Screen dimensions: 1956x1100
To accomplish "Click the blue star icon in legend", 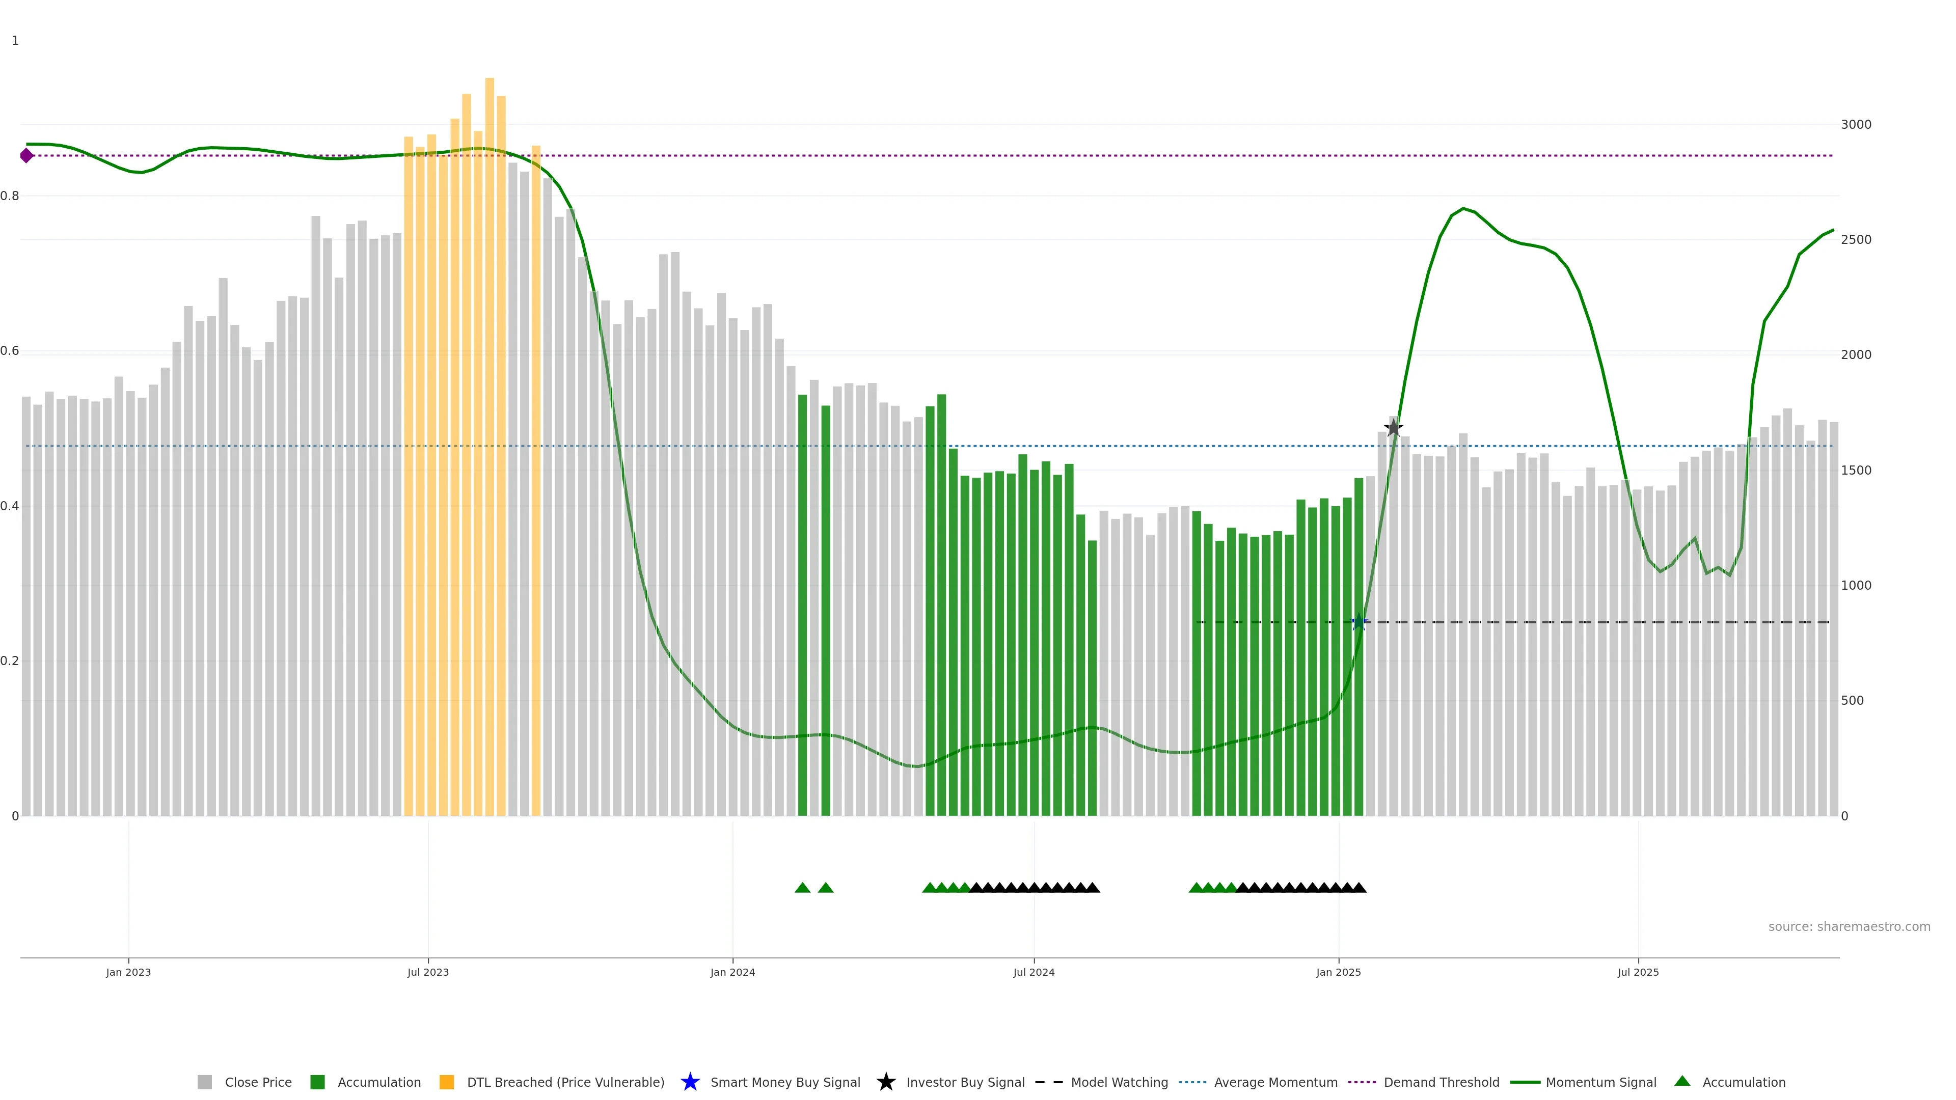I will tap(690, 1082).
